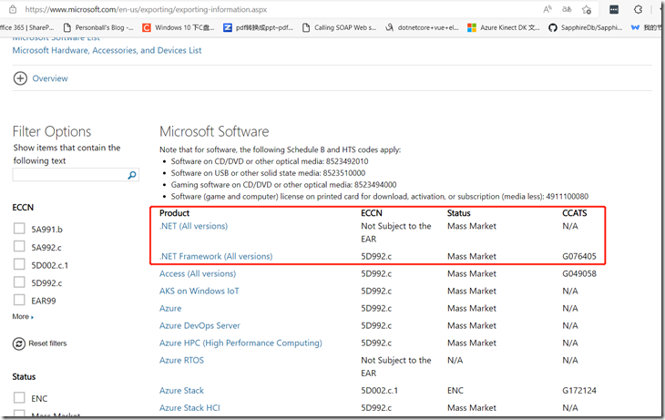Image resolution: width=665 pixels, height=420 pixels.
Task: Select the EAR99 filter checkbox
Action: (19, 300)
